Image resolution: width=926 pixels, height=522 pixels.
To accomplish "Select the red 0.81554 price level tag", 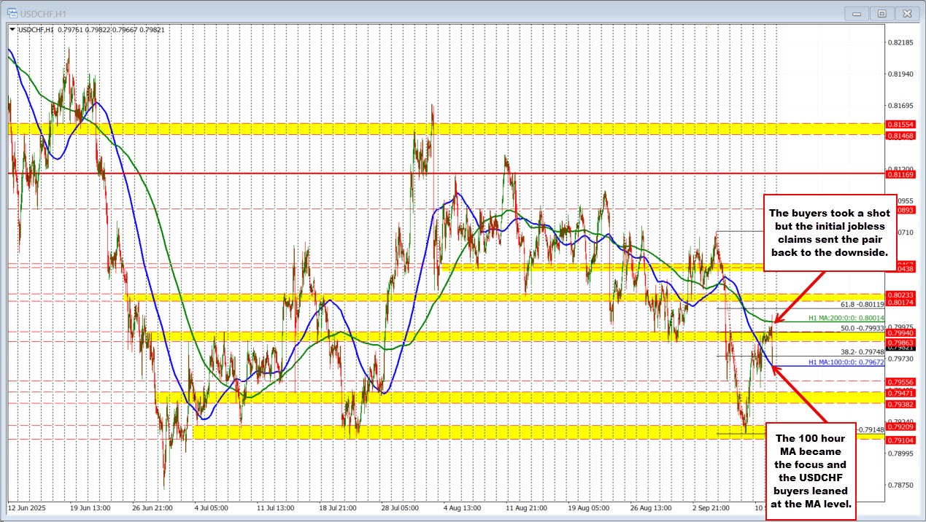I will pos(900,125).
